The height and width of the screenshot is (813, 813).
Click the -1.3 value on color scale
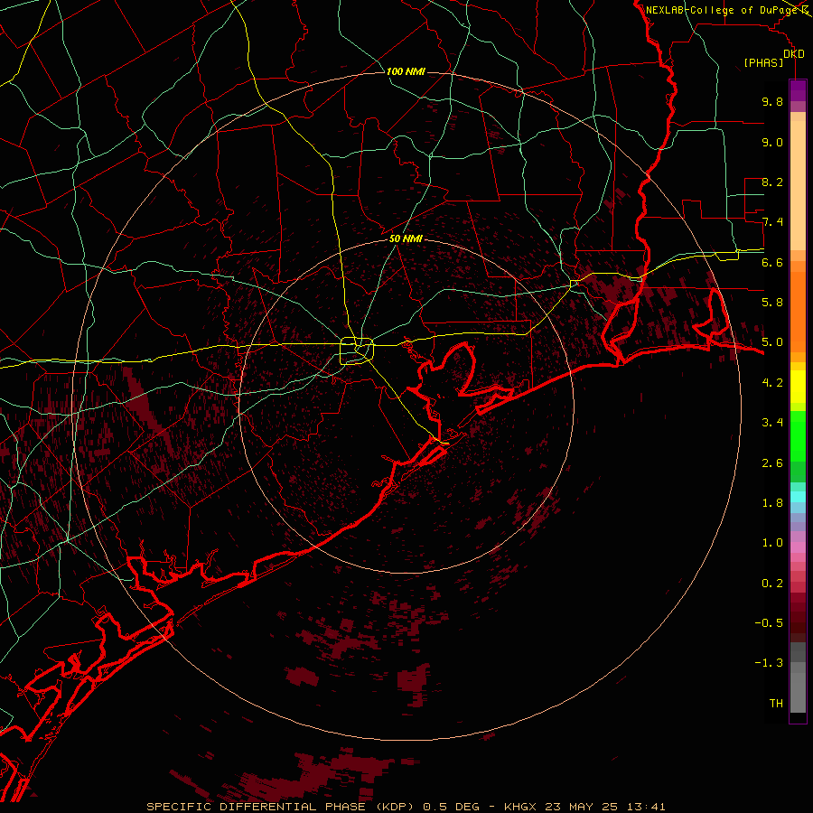[769, 663]
